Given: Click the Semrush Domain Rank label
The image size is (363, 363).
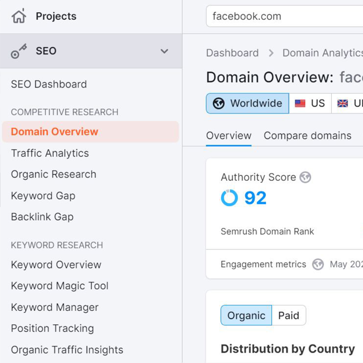Looking at the screenshot, I should click(x=267, y=231).
